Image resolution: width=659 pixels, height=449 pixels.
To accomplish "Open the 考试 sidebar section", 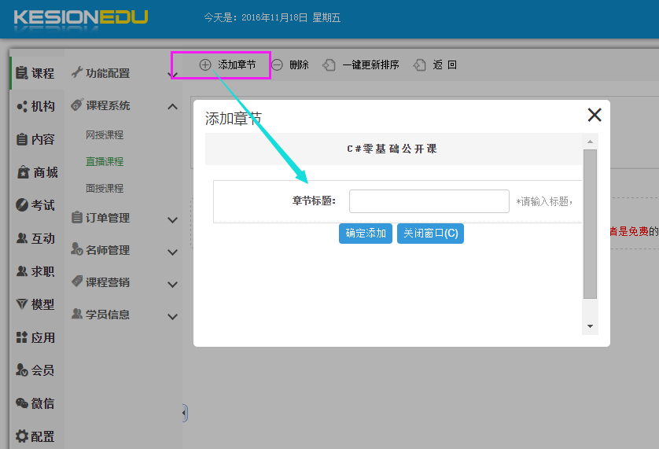I will [36, 205].
